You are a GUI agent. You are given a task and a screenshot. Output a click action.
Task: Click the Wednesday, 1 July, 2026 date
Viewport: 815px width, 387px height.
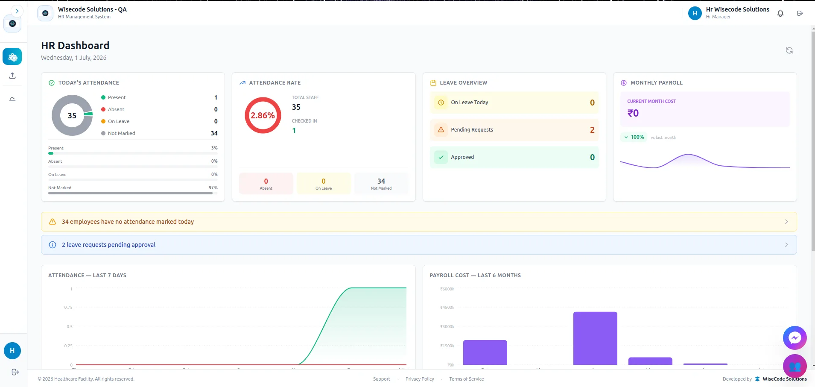tap(74, 58)
